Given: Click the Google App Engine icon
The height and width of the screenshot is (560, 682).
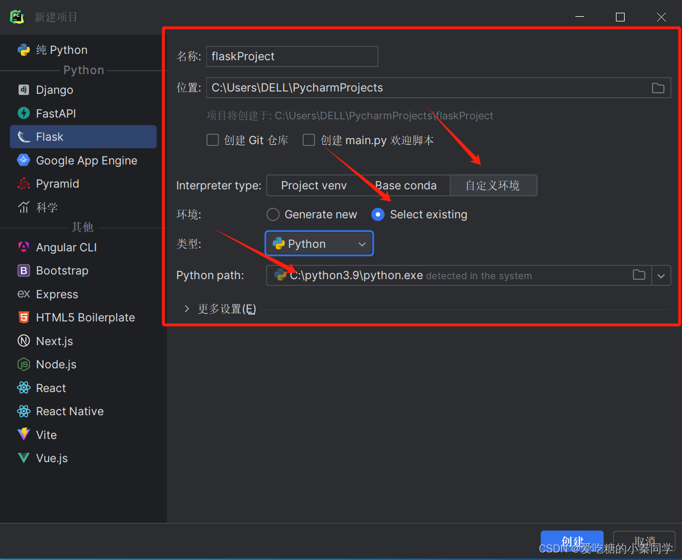Looking at the screenshot, I should coord(24,160).
